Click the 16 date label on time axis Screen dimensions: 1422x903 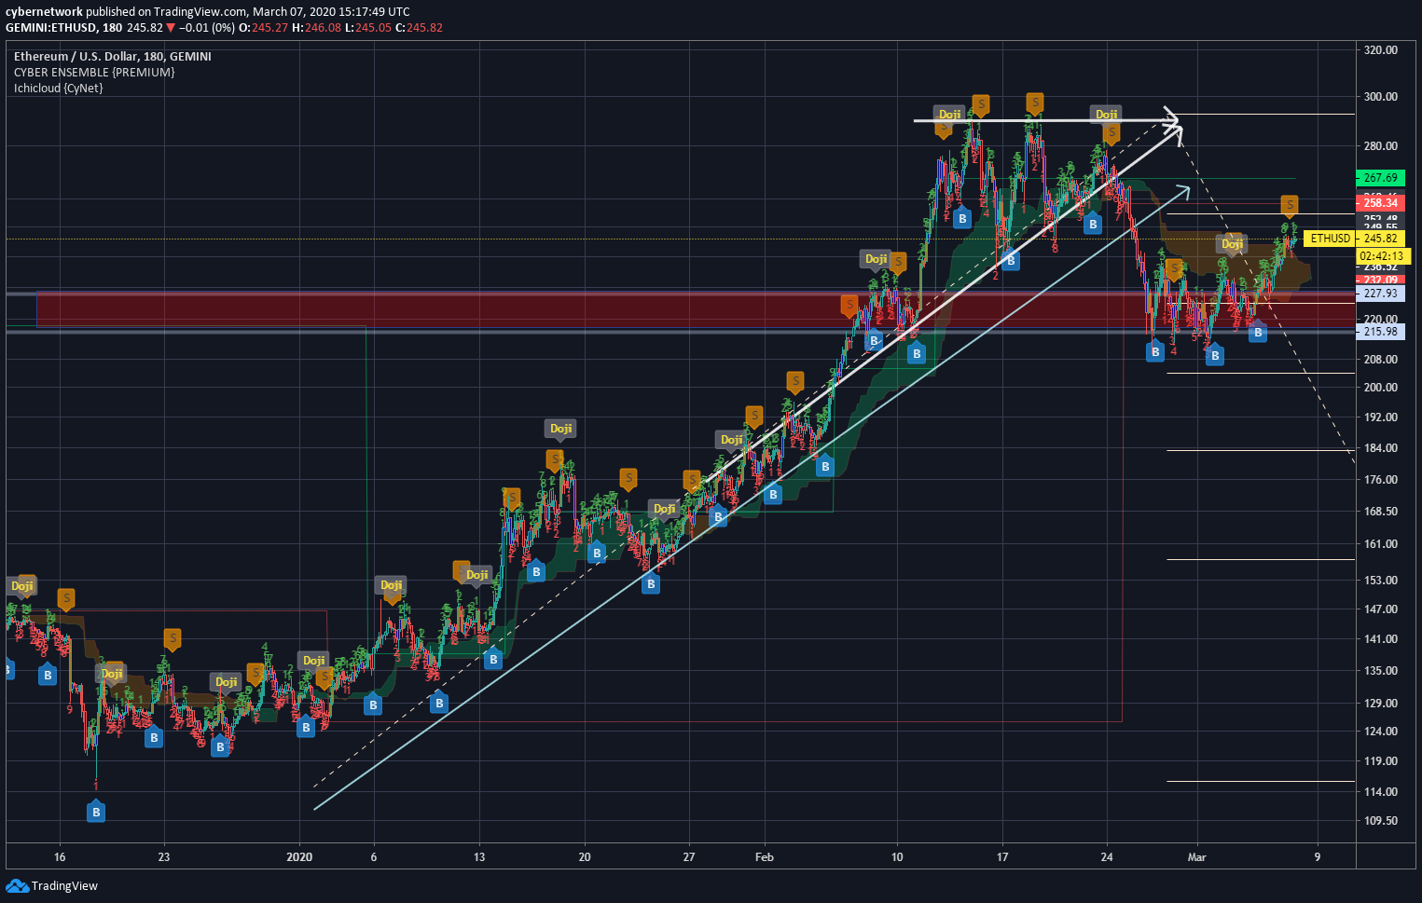coord(60,856)
